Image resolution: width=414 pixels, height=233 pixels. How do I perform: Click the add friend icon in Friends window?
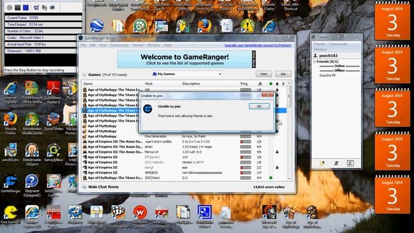(322, 163)
